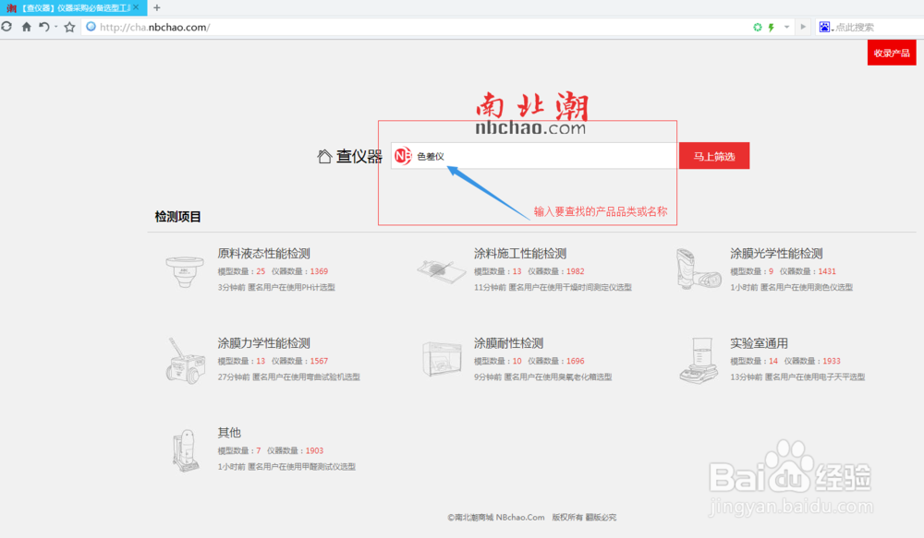
Task: Click the aging chamber thumbnail image
Action: (x=442, y=358)
